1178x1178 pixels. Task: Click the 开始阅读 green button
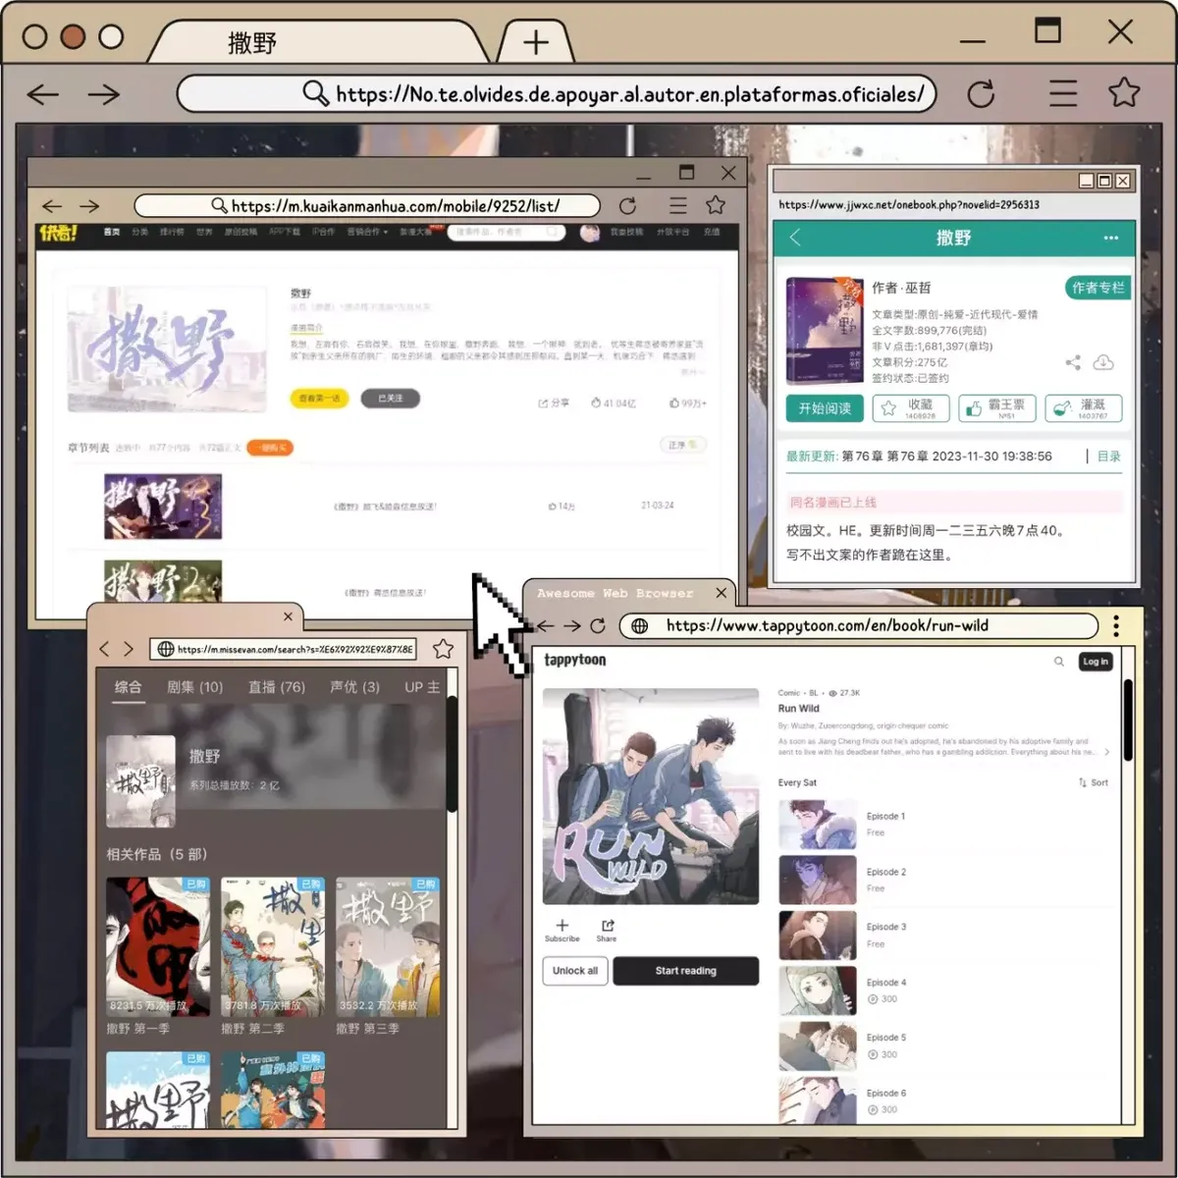click(x=825, y=408)
